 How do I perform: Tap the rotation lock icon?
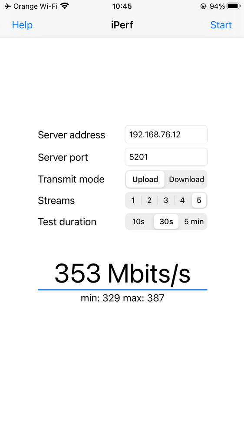(203, 6)
